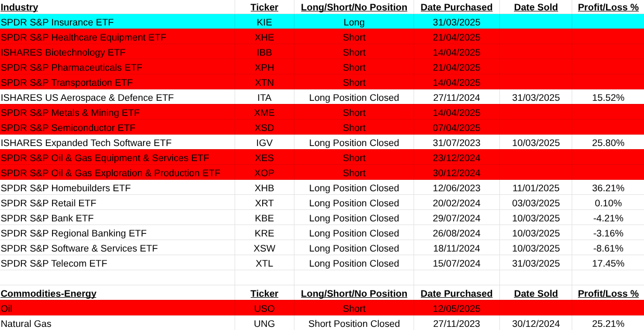The height and width of the screenshot is (330, 644).
Task: Click the XPH ticker cell
Action: [x=264, y=68]
